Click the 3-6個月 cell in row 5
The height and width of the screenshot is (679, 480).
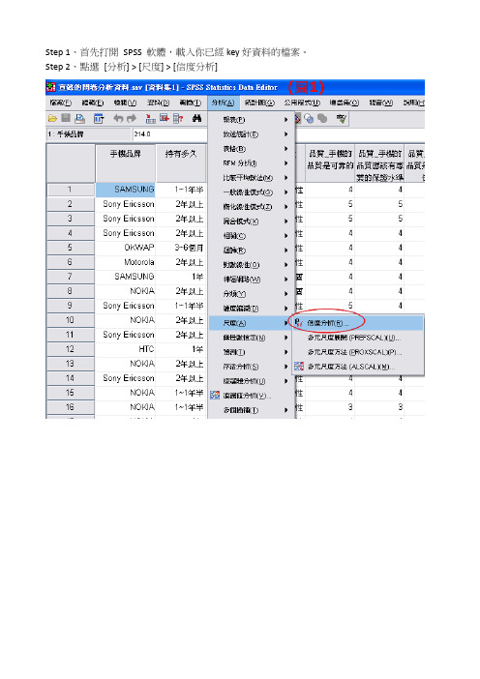pos(181,248)
